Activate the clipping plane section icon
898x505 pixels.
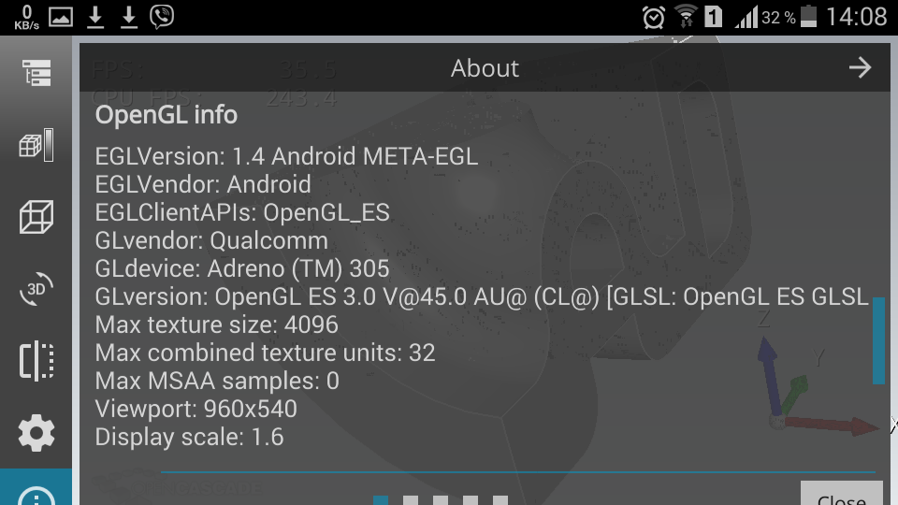(36, 361)
